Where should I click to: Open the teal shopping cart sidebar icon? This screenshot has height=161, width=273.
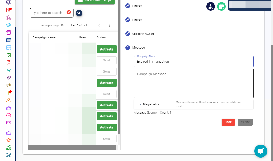(9, 70)
